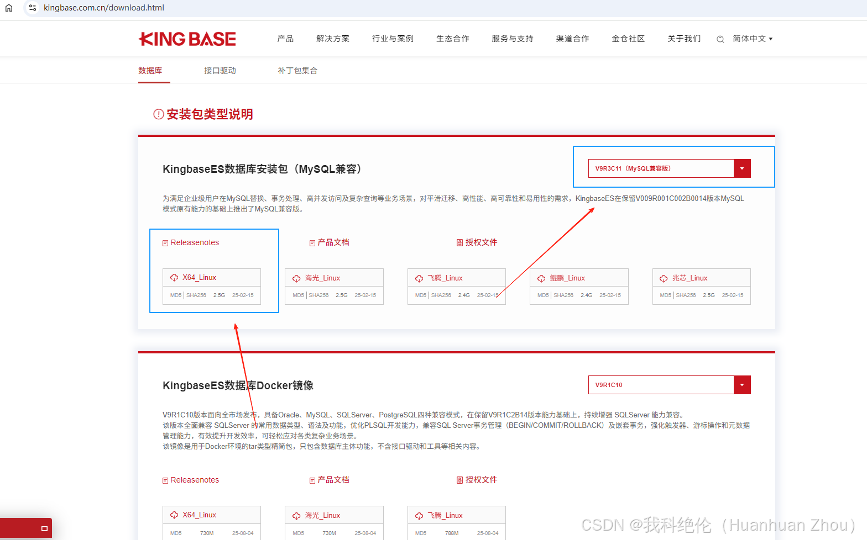Image resolution: width=867 pixels, height=540 pixels.
Task: Open the 生态合作 navigation menu
Action: click(452, 39)
